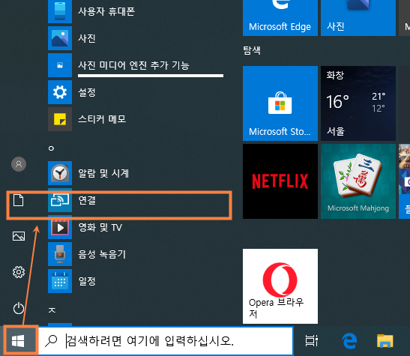Open Documents from the sidebar icon

(18, 200)
